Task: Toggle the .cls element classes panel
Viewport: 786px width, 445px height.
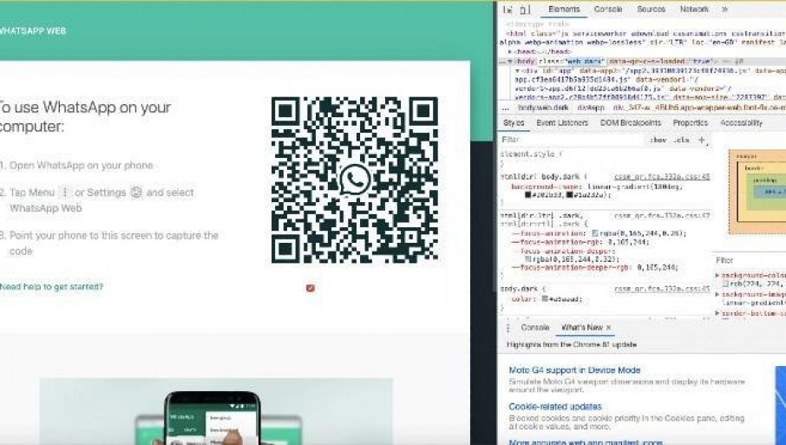Action: point(681,140)
